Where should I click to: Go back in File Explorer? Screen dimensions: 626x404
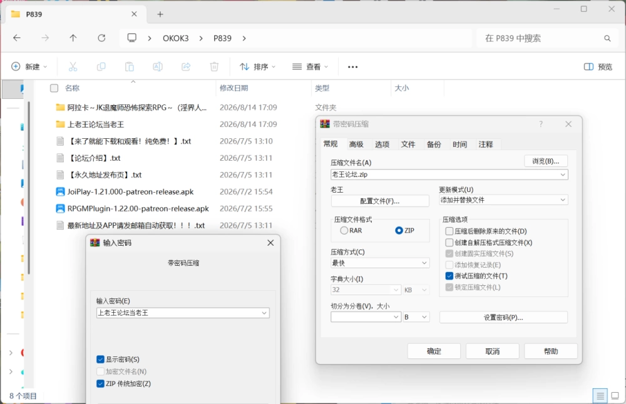[x=17, y=38]
